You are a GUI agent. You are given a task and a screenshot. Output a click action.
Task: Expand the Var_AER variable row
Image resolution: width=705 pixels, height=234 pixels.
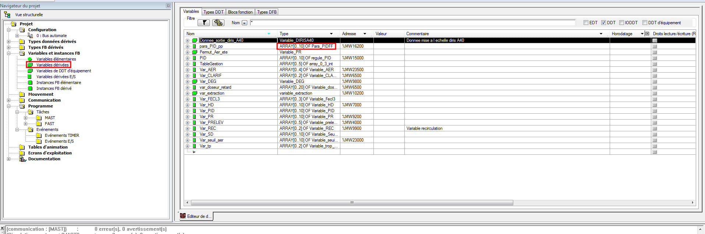coord(187,70)
